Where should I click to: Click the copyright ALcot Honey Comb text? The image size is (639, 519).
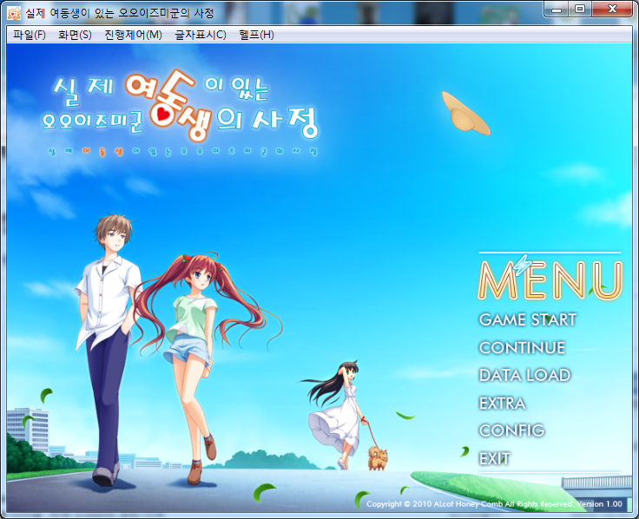[x=469, y=504]
